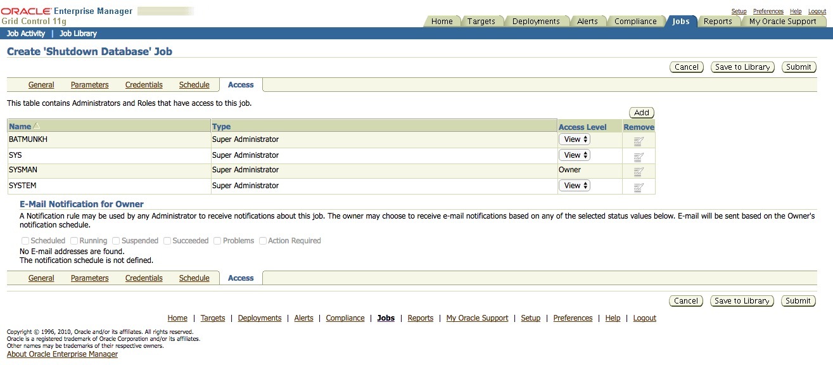
Task: Click the Add button
Action: tap(642, 113)
